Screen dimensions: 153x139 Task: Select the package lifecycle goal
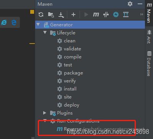(73, 73)
